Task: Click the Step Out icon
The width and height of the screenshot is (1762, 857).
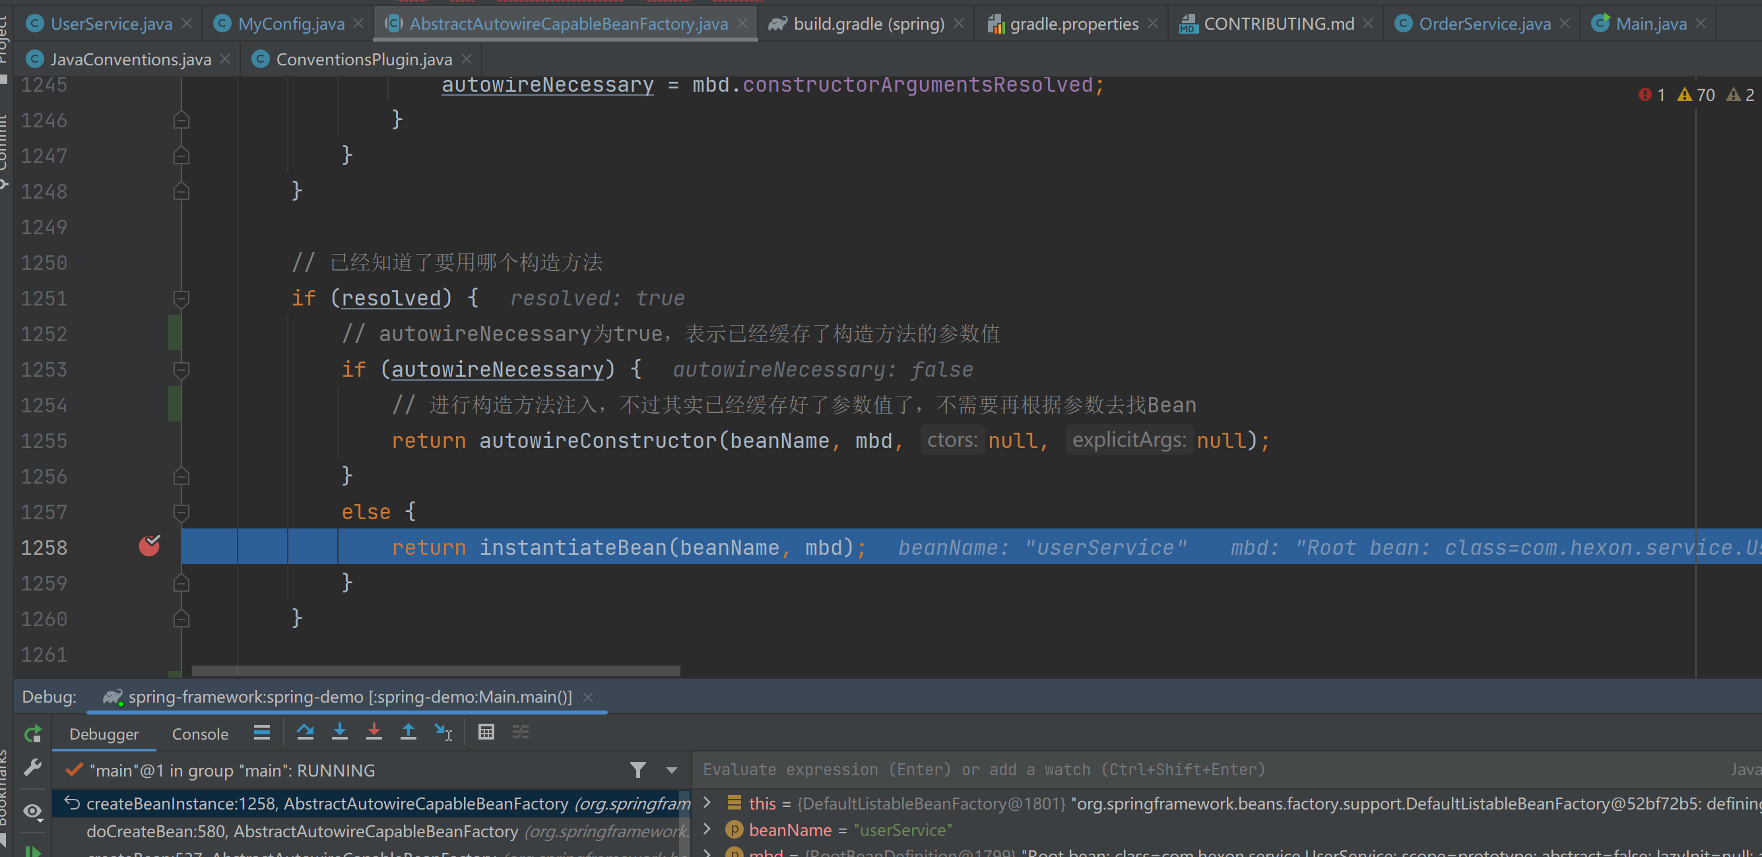Action: pyautogui.click(x=408, y=732)
